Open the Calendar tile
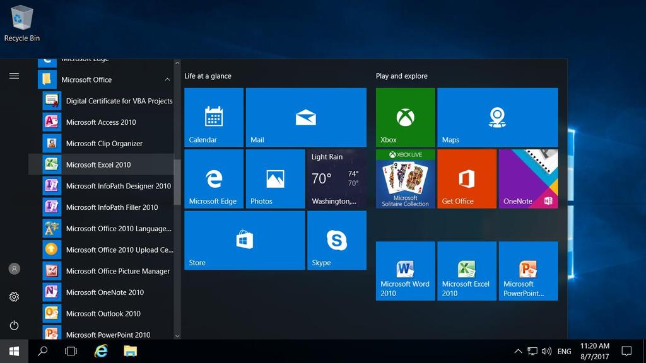The width and height of the screenshot is (646, 363). pyautogui.click(x=214, y=117)
